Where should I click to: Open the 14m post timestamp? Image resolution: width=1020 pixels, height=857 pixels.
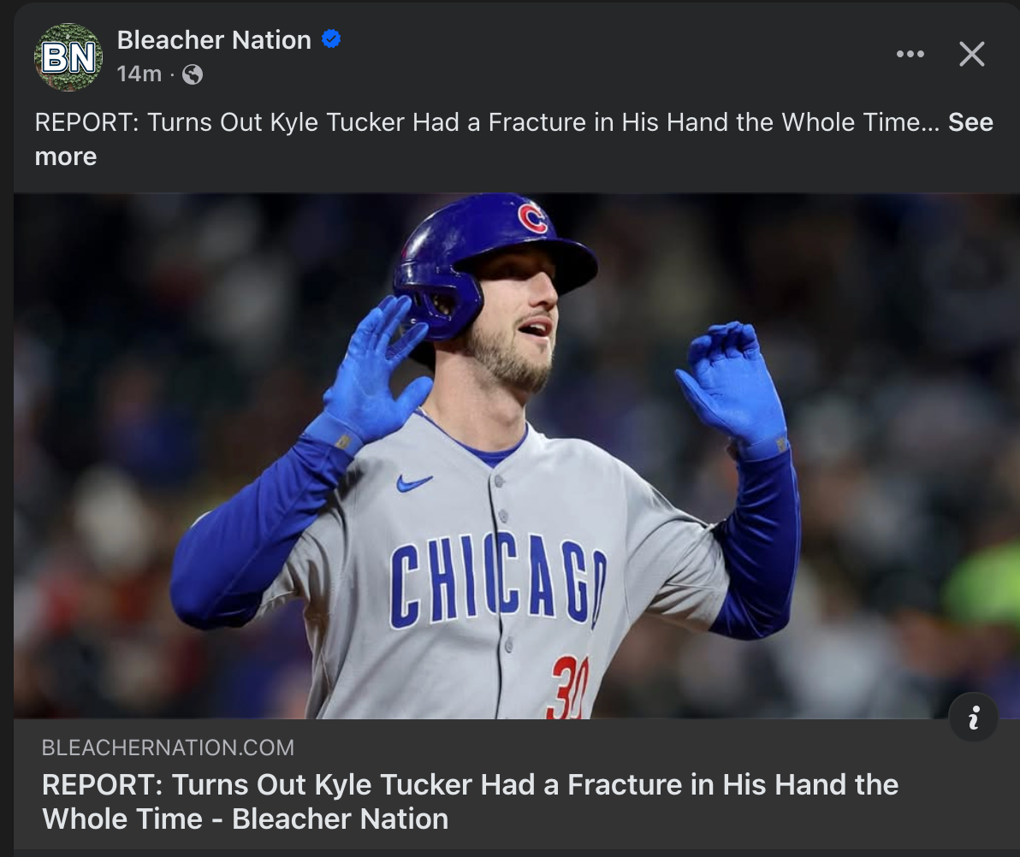coord(139,74)
